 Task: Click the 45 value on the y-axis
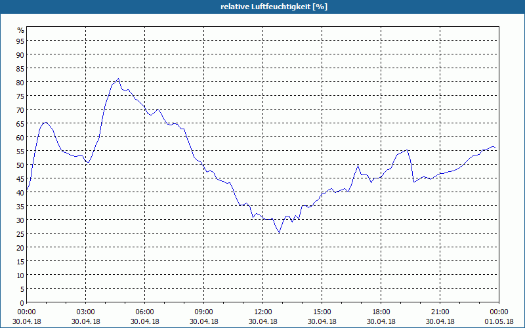point(20,178)
